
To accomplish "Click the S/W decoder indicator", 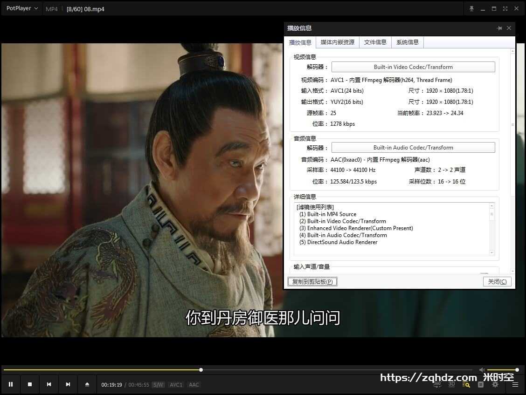I will click(158, 385).
